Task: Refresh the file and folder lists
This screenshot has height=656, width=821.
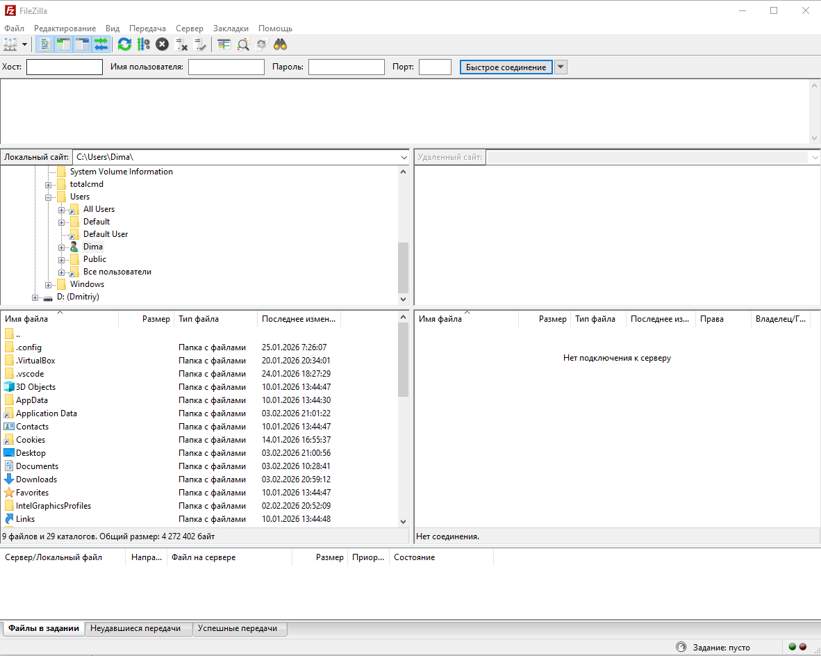Action: click(124, 44)
